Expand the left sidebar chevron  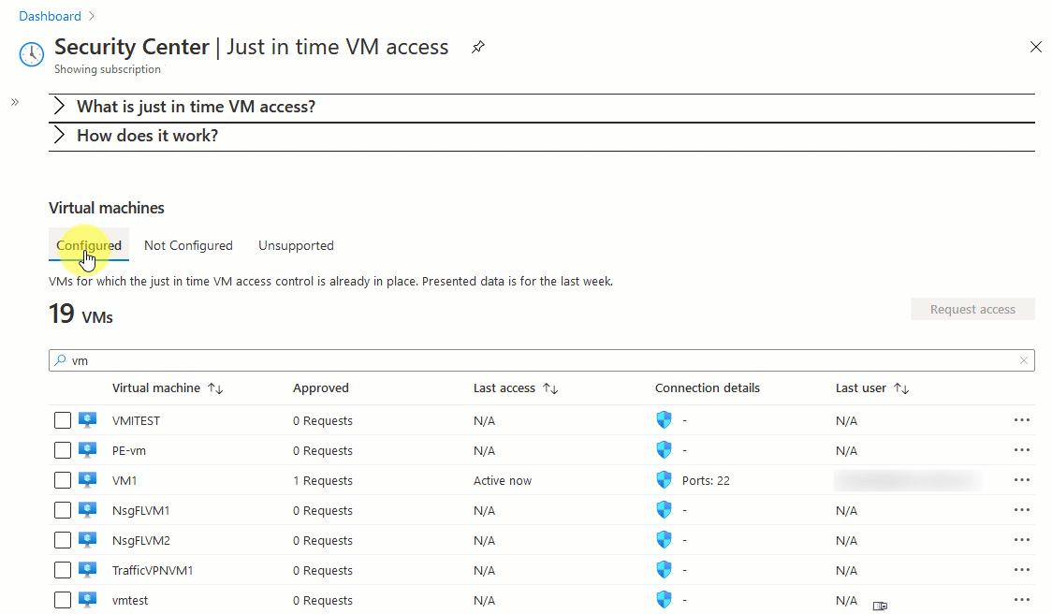tap(15, 102)
